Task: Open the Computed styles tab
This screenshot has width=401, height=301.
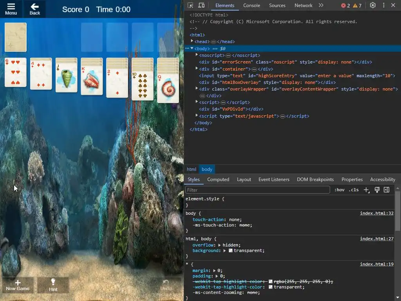Action: pos(218,180)
